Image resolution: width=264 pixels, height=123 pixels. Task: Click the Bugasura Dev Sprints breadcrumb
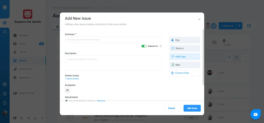72,8
